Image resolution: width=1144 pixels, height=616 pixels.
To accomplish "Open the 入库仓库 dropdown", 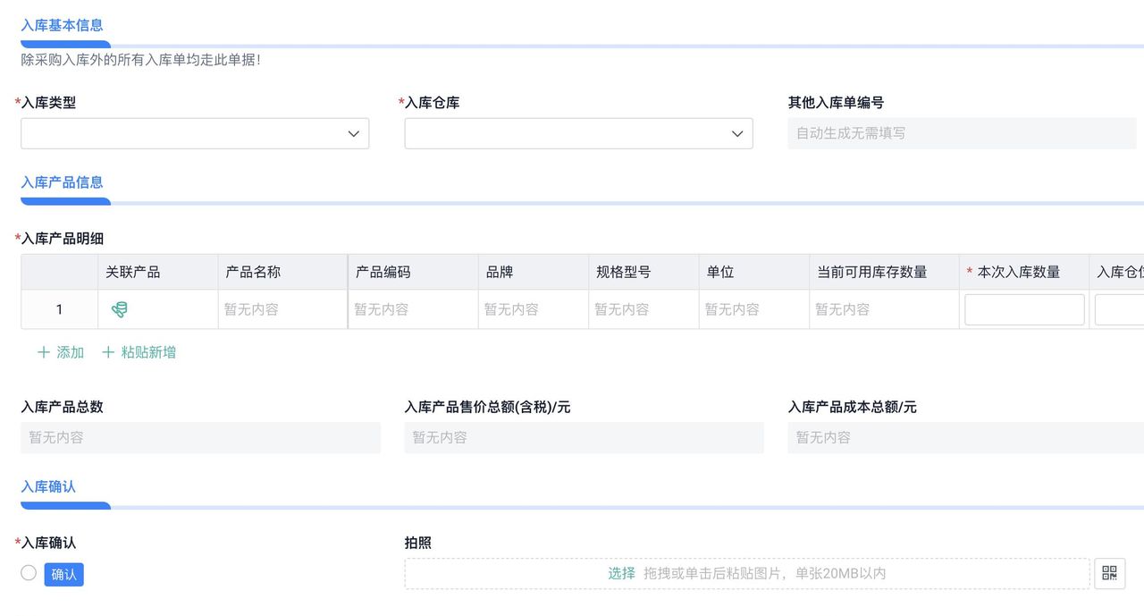I will (578, 132).
